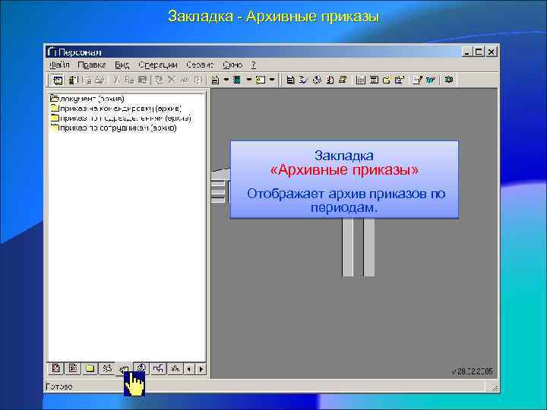Click the Delete X toolbar icon
Screen dimensions: 547x410
tap(171, 80)
